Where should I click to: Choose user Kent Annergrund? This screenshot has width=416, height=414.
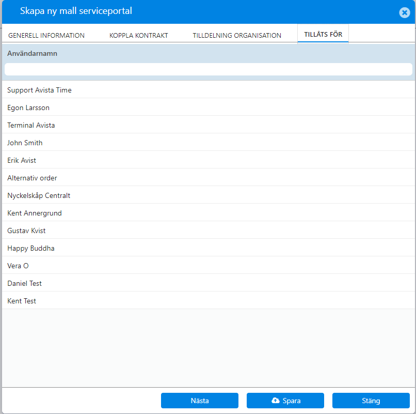(x=209, y=213)
